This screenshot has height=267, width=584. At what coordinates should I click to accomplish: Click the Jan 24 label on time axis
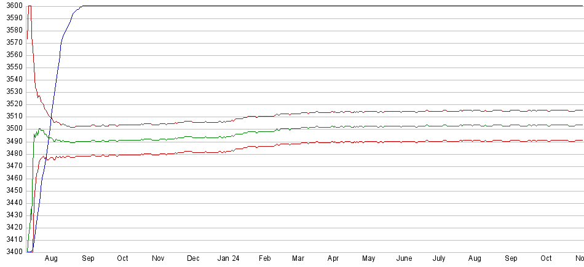[228, 259]
